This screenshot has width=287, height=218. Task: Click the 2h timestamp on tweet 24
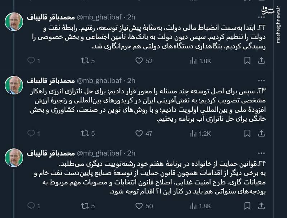131,153
